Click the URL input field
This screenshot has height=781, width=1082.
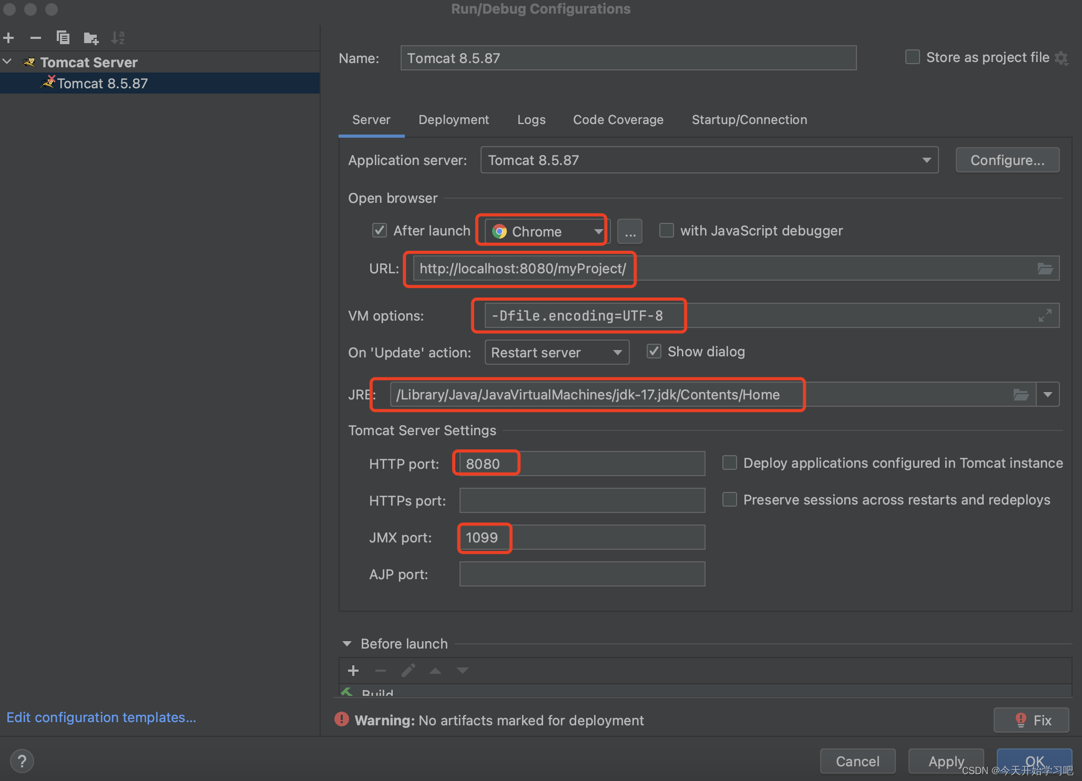pos(736,269)
